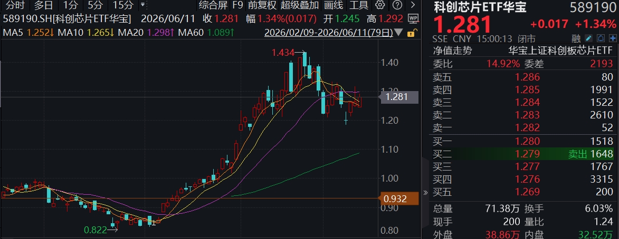Open 净值走势 link
Viewport: 619px width, 239px height.
(452, 51)
